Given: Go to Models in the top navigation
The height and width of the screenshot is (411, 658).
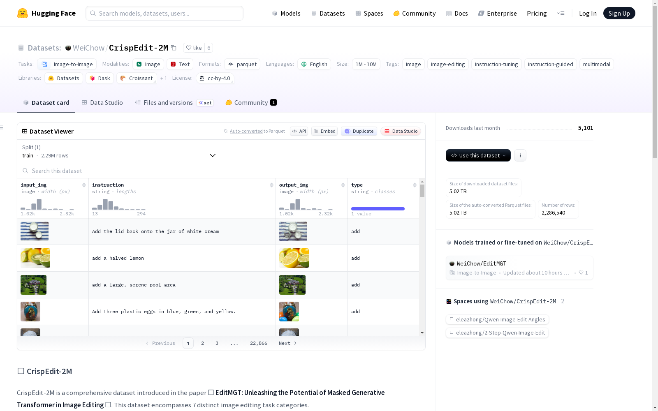Looking at the screenshot, I should [x=286, y=13].
